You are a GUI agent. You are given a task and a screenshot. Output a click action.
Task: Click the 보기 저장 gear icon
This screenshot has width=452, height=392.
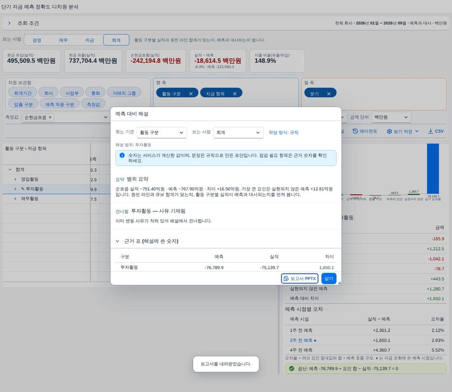pos(389,131)
